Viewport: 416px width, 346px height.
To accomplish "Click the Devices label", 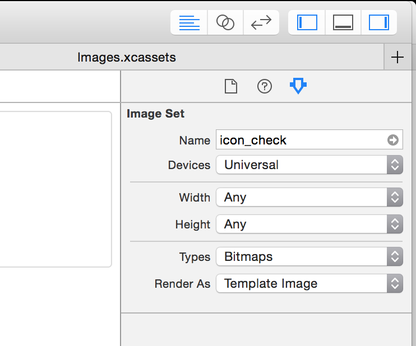I will [189, 165].
